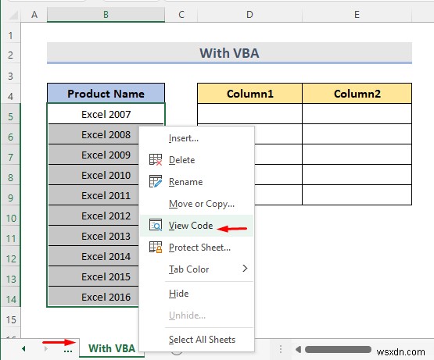The width and height of the screenshot is (434, 360).
Task: Switch to the With VBA sheet tab
Action: tap(112, 348)
